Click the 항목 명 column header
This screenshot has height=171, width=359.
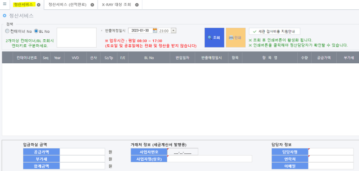[x=270, y=58]
